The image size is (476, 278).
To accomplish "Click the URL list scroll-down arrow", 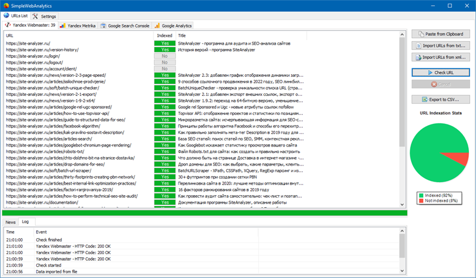I will point(402,204).
